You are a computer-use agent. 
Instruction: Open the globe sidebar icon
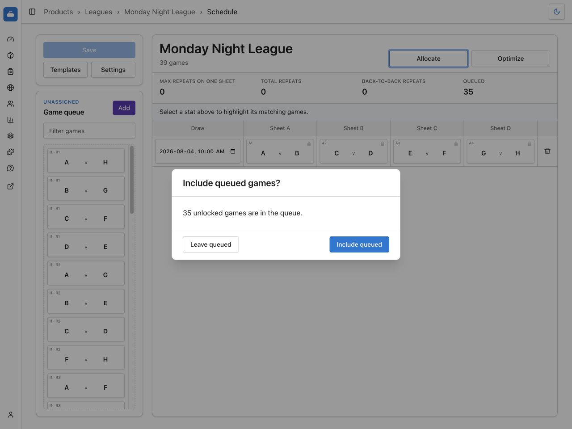[x=11, y=88]
